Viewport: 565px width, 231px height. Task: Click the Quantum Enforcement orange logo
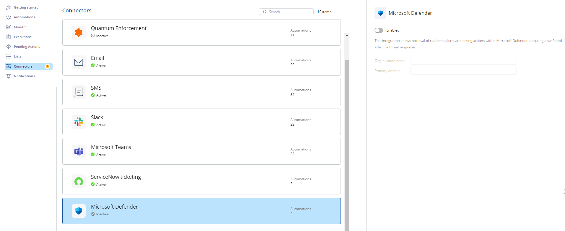pos(79,32)
